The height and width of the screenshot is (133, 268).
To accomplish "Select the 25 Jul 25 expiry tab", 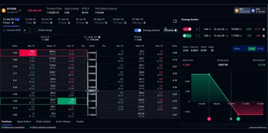I will pyautogui.click(x=82, y=21).
